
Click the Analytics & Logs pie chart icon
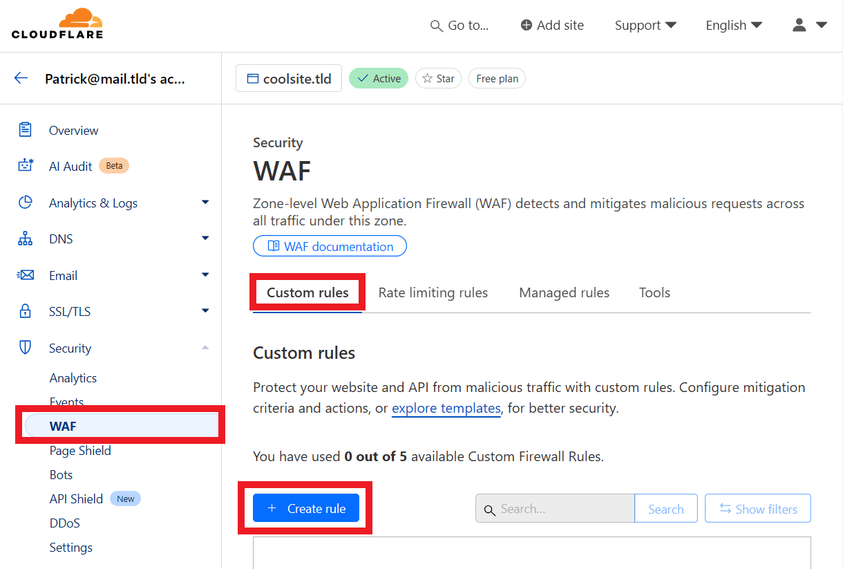(x=26, y=203)
